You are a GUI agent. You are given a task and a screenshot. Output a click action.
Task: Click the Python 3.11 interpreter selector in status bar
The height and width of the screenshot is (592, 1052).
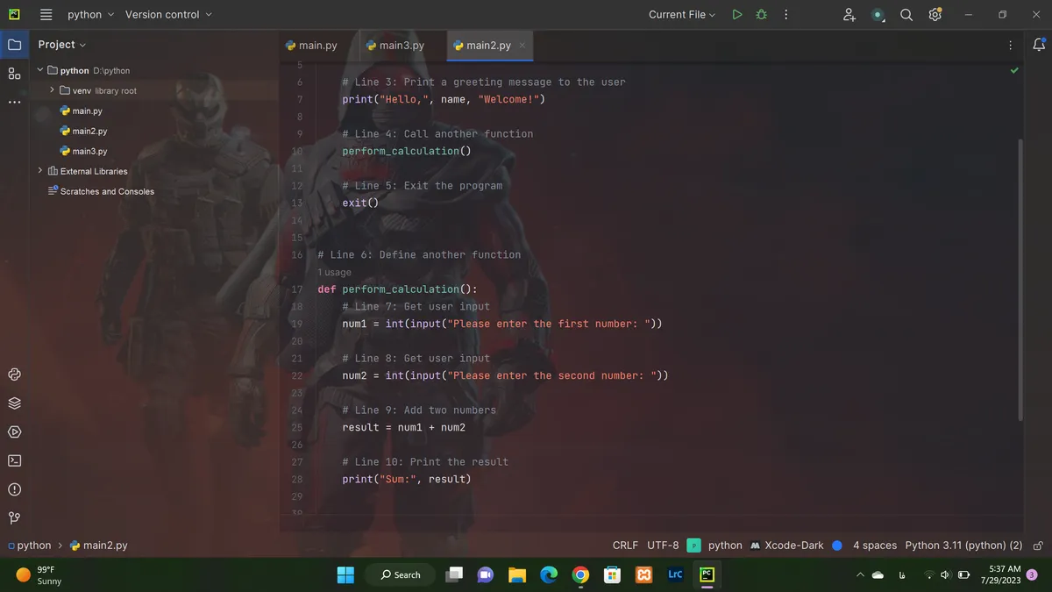click(963, 546)
